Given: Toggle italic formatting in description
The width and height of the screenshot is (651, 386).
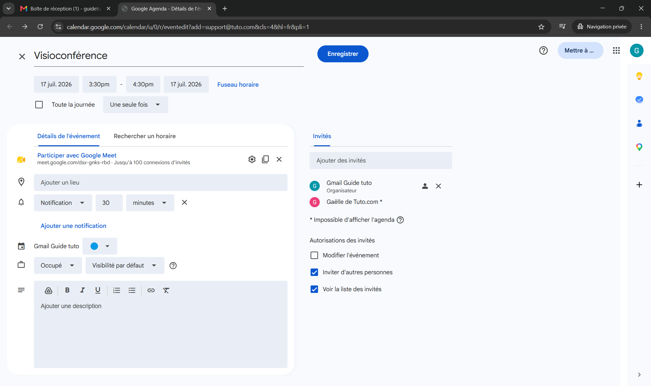Looking at the screenshot, I should [82, 290].
